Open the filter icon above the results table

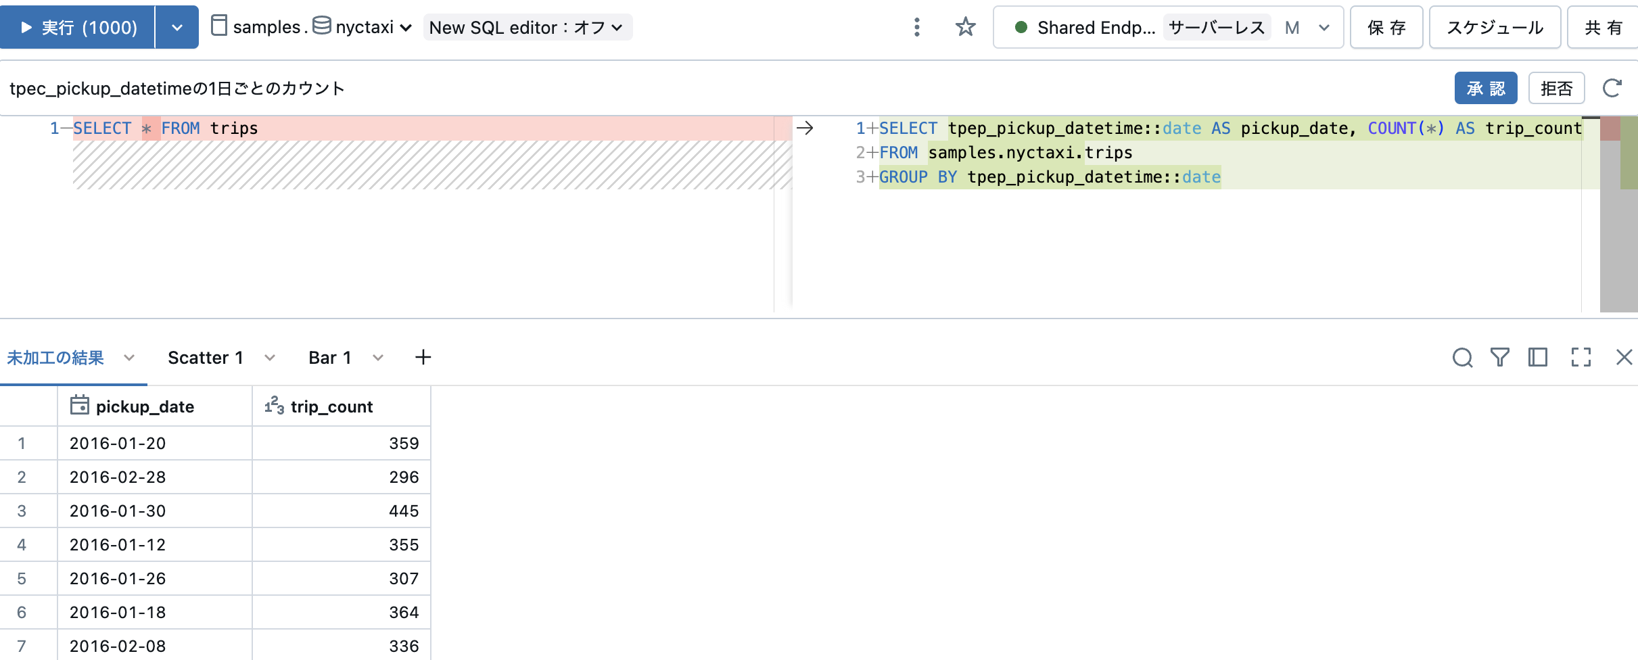coord(1499,358)
